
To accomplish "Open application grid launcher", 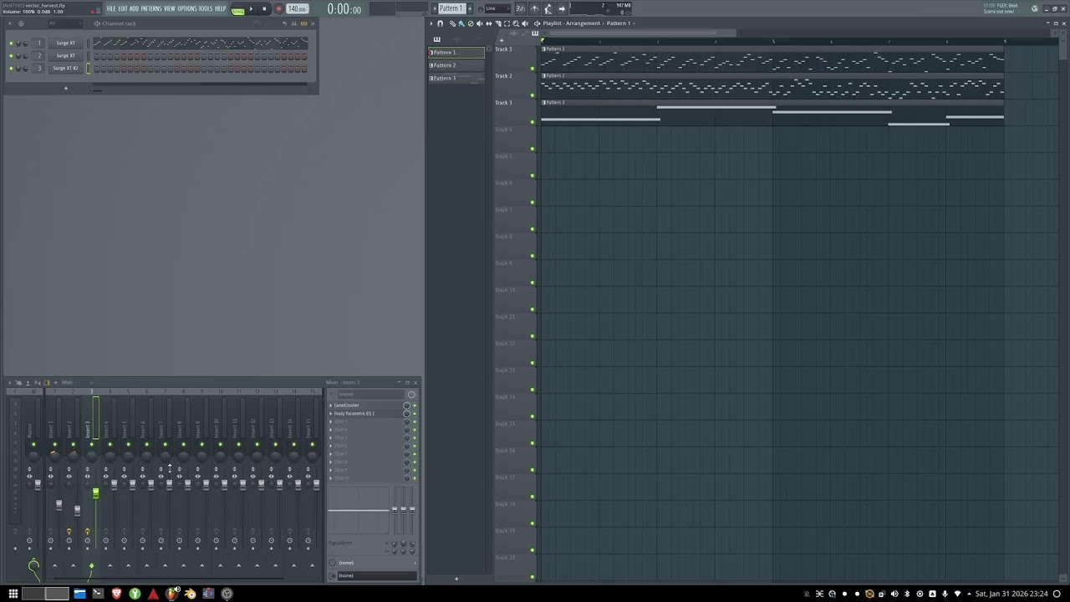I will point(13,594).
